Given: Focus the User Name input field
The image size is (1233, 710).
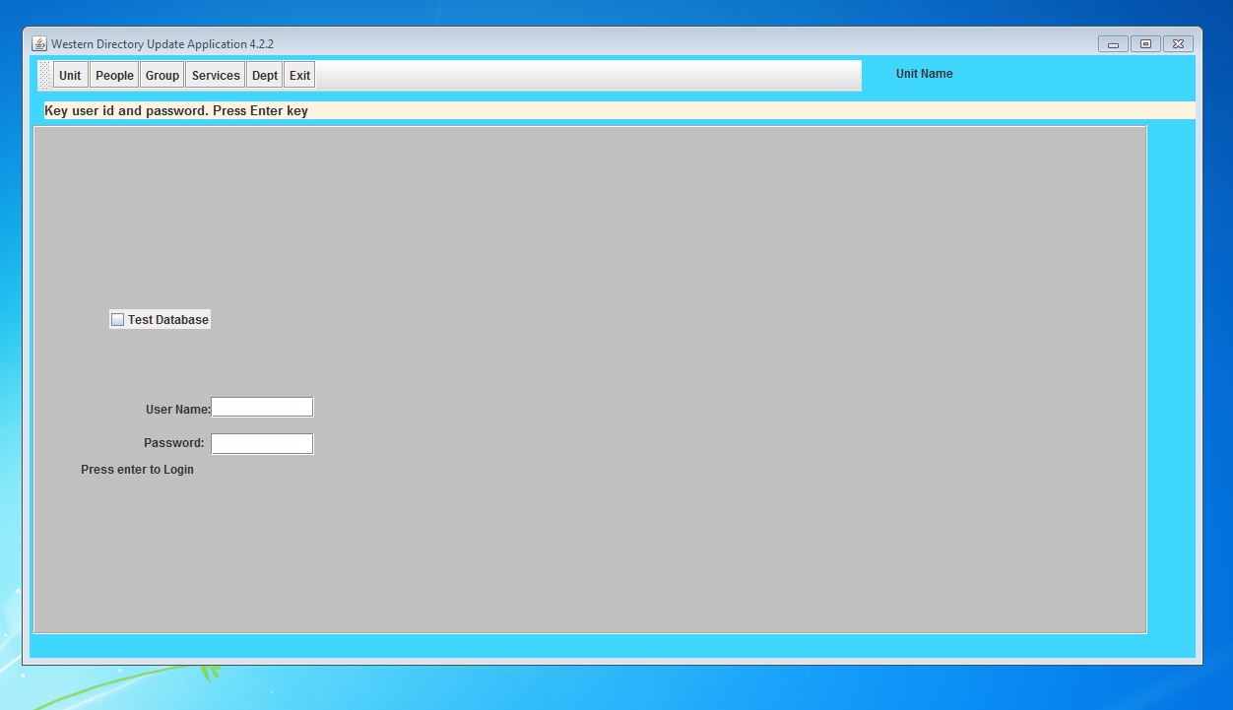Looking at the screenshot, I should (262, 408).
